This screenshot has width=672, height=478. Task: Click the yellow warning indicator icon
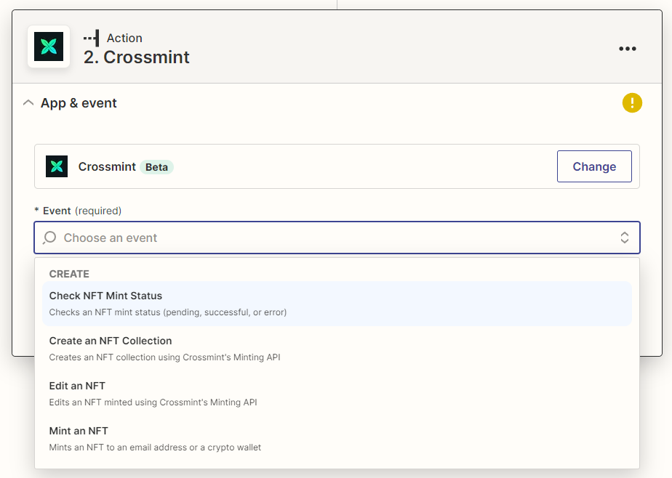[632, 103]
